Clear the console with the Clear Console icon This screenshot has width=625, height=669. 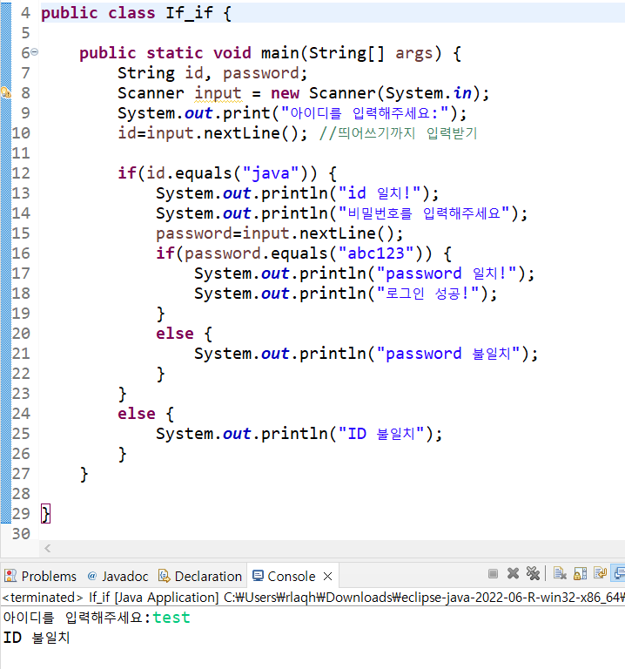[x=560, y=574]
